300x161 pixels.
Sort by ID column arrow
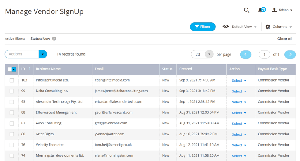click(x=30, y=69)
